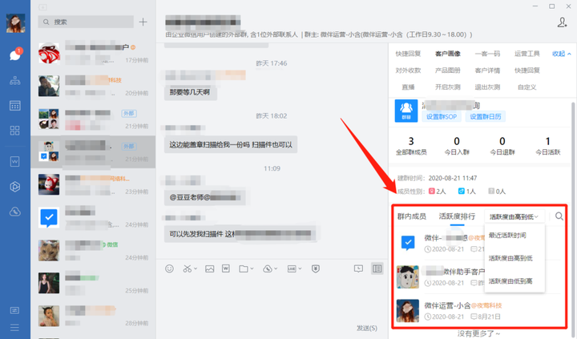Click your profile avatar in the sidebar
Screen dimensions: 577x339
point(15,22)
